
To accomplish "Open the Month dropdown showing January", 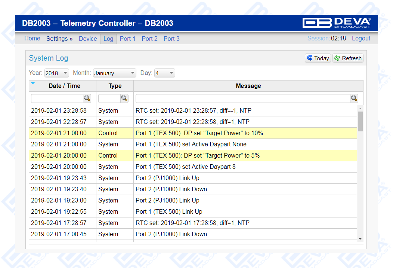I will click(114, 73).
